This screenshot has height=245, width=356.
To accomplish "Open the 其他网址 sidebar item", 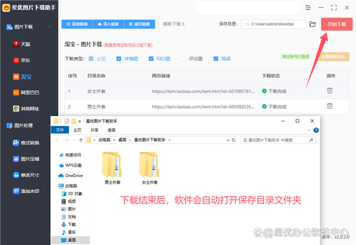I will pos(26,109).
